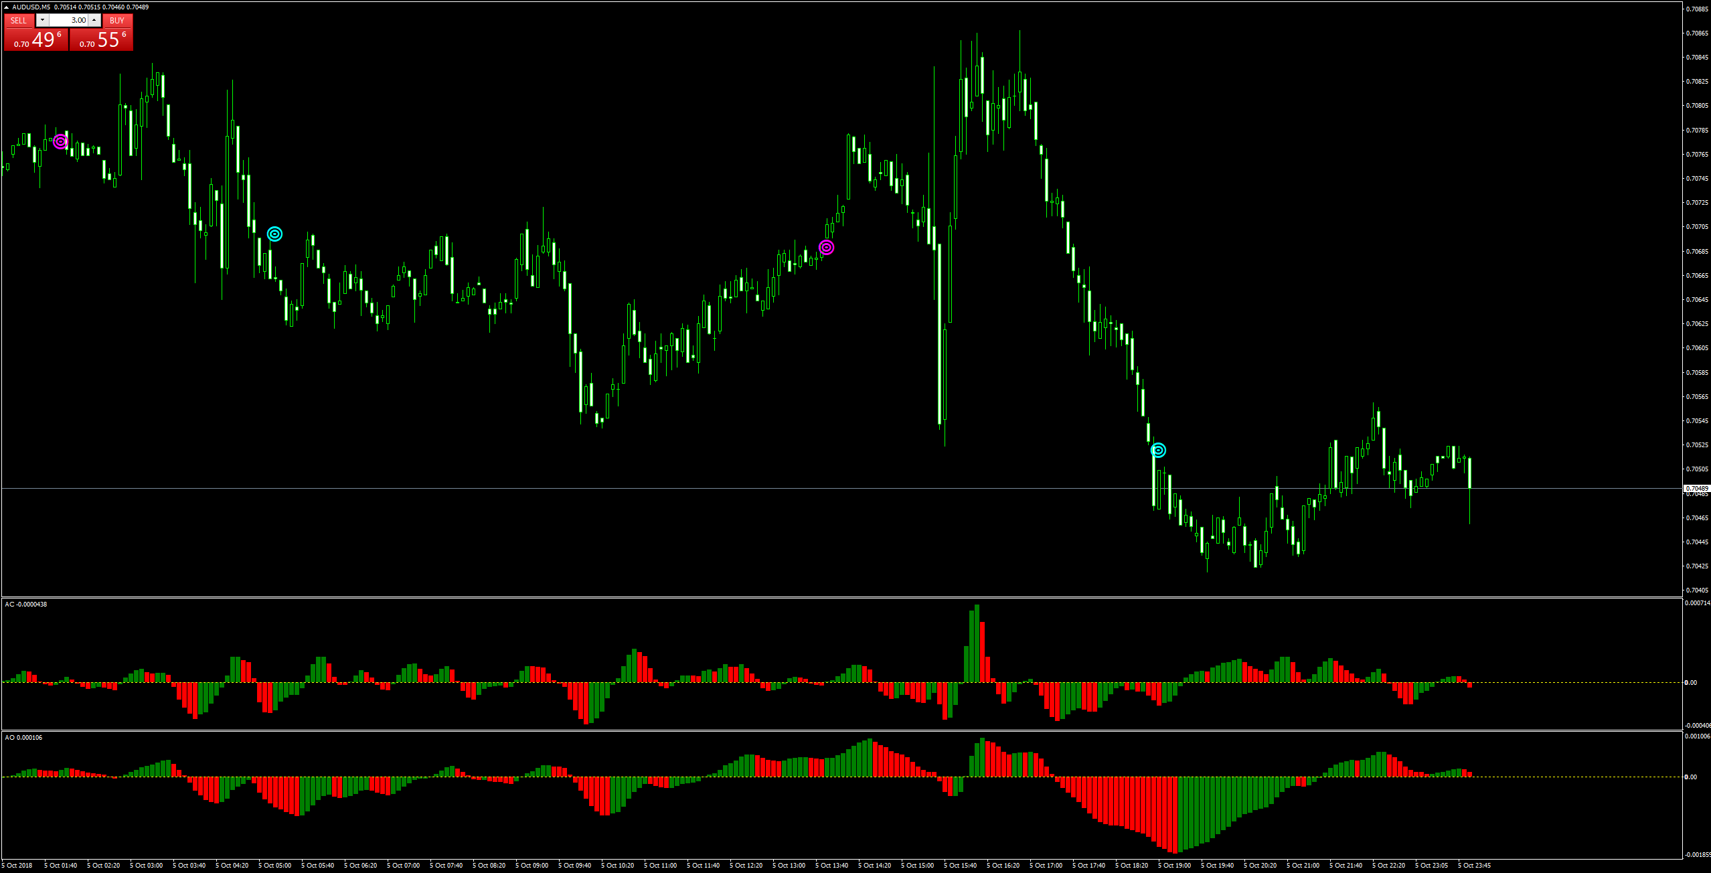Select the magenta target marker near 13:40
The height and width of the screenshot is (873, 1711).
coord(827,248)
